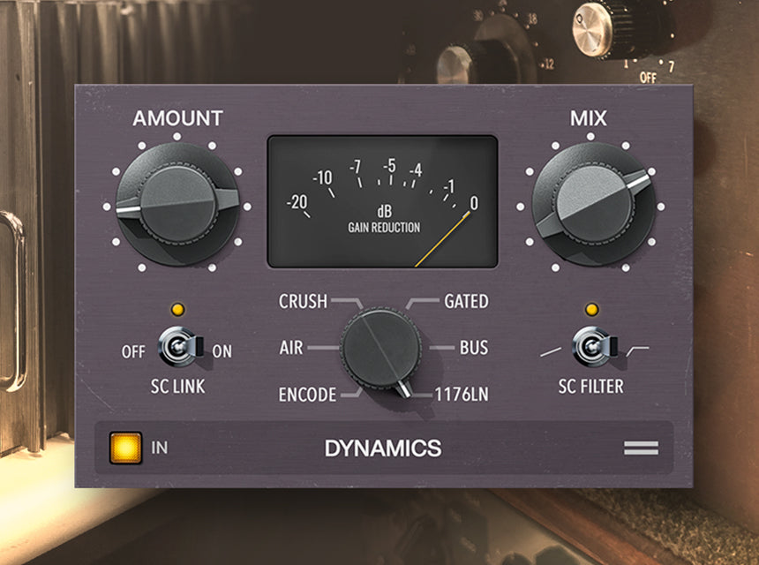This screenshot has height=565, width=759.
Task: Click the -10 mark on meter
Action: tap(322, 177)
